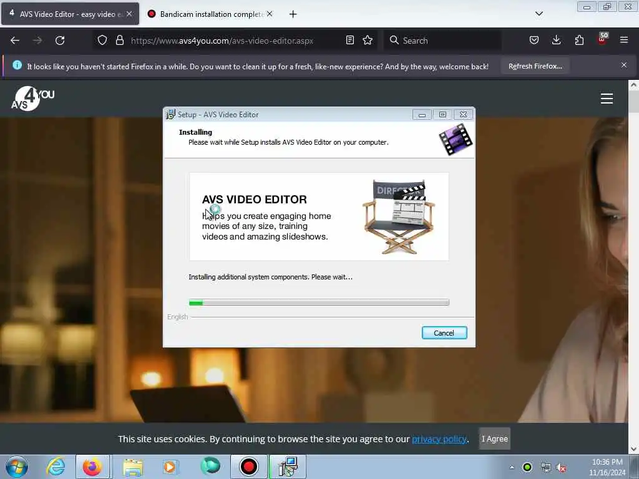Select the setup installer taskbar icon
The width and height of the screenshot is (639, 479).
point(288,467)
